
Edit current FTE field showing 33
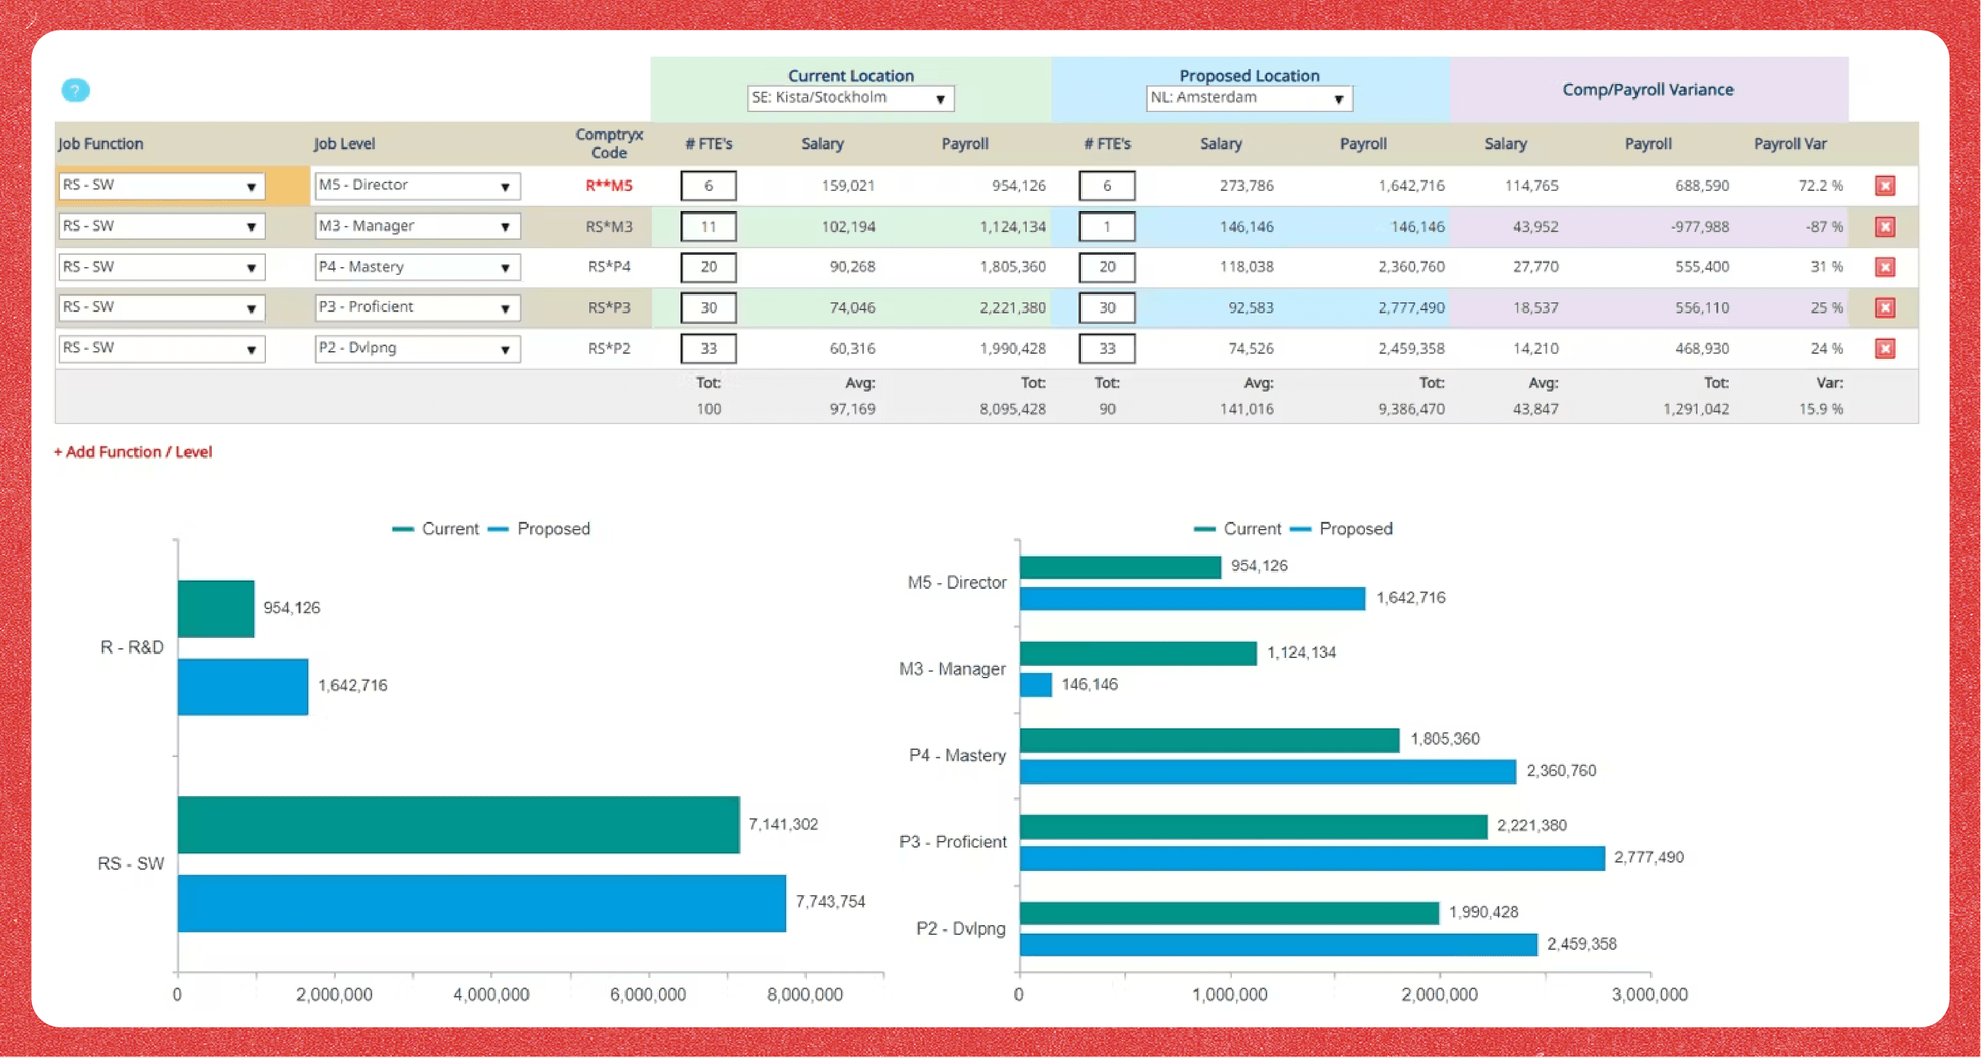tap(709, 348)
